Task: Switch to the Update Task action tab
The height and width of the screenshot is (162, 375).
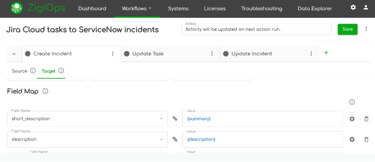Action: [170, 54]
